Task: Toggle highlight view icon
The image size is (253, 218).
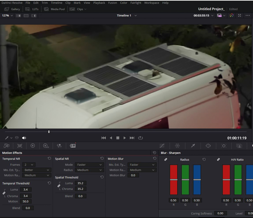Action: [x=34, y=16]
